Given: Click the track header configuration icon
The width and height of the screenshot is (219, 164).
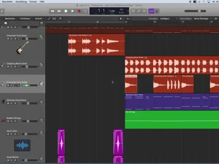Looking at the screenshot, I should coord(41,23).
